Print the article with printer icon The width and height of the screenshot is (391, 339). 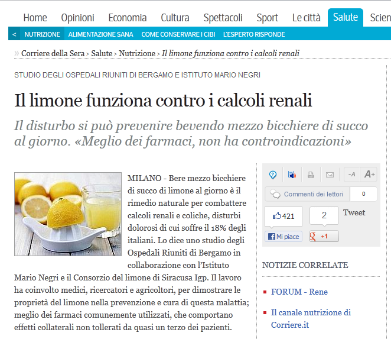[311, 175]
